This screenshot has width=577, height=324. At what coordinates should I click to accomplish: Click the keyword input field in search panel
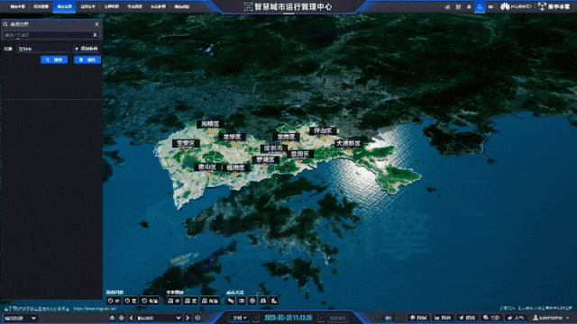(x=48, y=35)
